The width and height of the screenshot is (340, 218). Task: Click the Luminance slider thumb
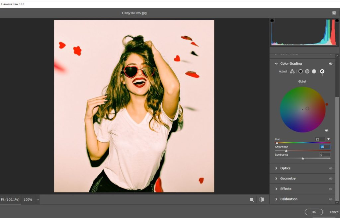[303, 158]
